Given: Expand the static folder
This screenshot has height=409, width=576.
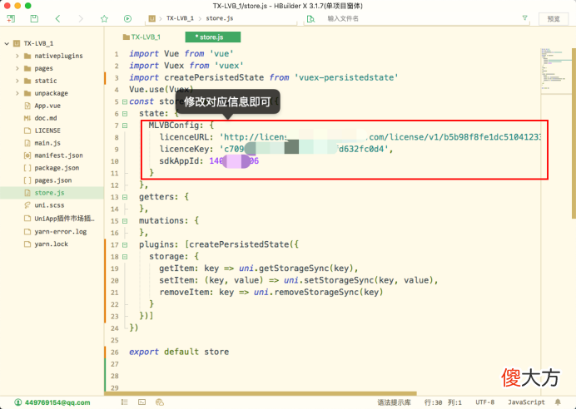Looking at the screenshot, I should click(x=17, y=81).
